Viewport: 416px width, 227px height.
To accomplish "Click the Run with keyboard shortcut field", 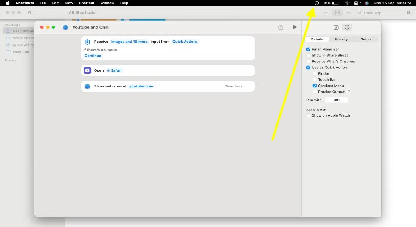I will [337, 100].
